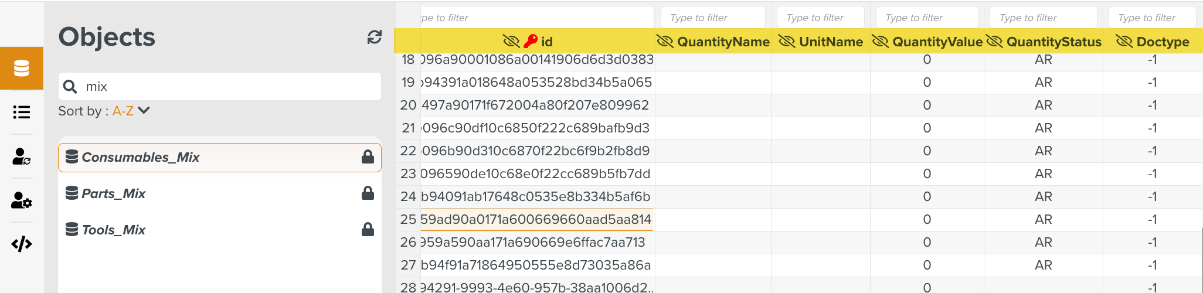Click the lock icon on Consumables_Mix

tap(368, 157)
